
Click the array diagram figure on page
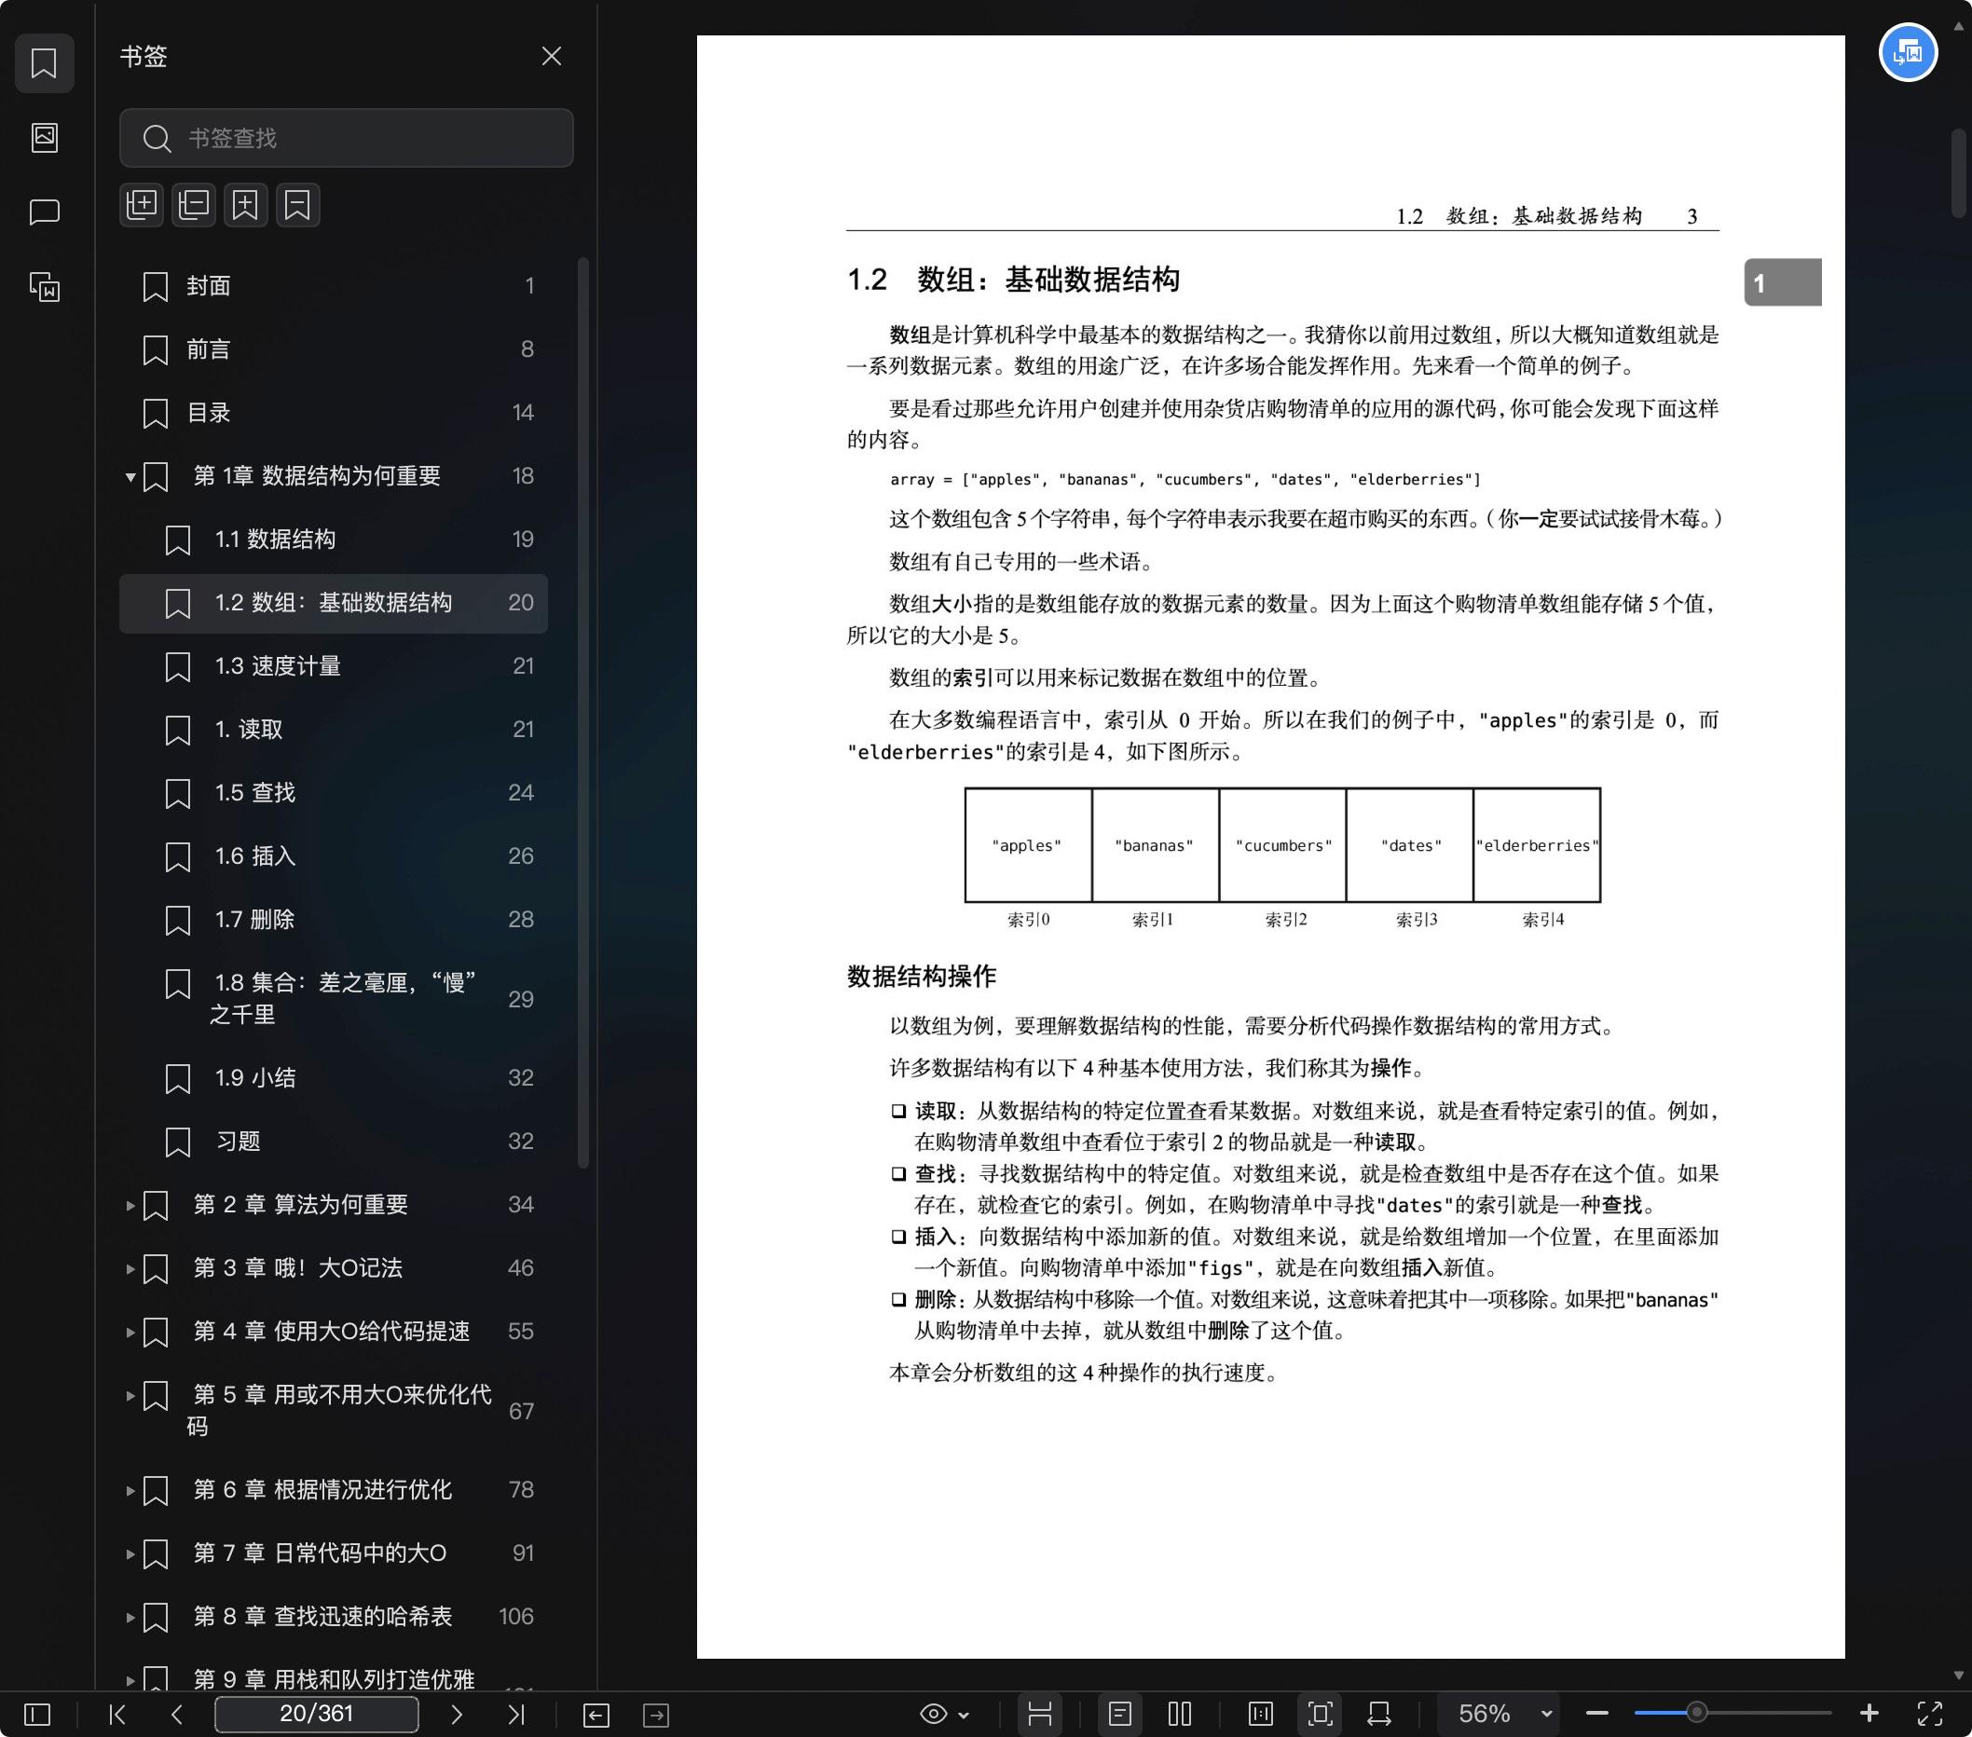1282,858
